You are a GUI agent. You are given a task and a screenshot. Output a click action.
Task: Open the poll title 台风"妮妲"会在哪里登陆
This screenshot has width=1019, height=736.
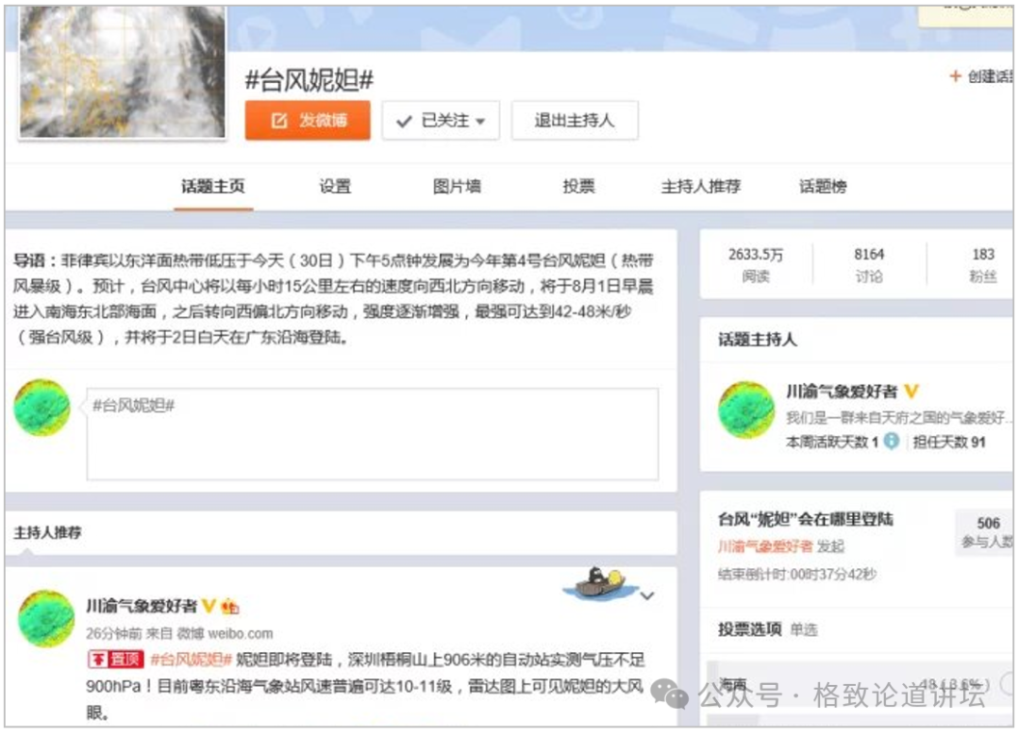805,520
